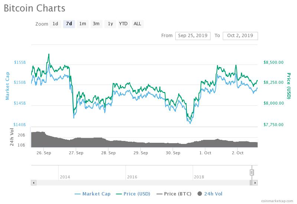Click the $145B market cap axis value
Image resolution: width=297 pixels, height=204 pixels.
coord(20,103)
